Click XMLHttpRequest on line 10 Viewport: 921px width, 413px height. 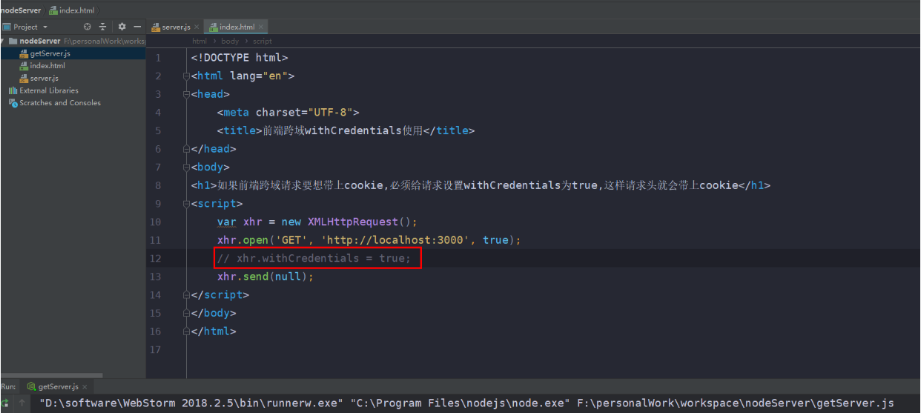coord(354,222)
